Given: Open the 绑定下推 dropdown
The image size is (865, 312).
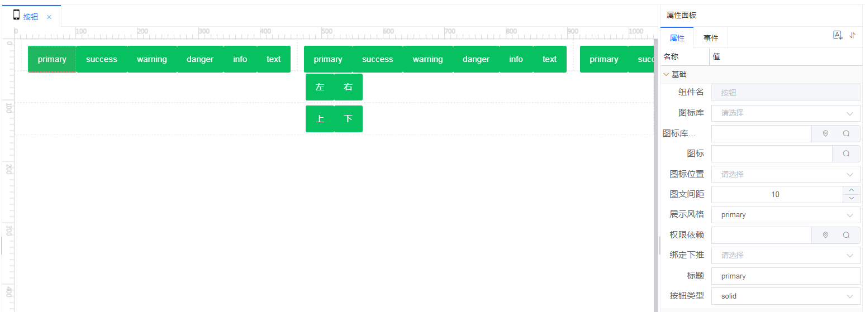Looking at the screenshot, I should 785,256.
